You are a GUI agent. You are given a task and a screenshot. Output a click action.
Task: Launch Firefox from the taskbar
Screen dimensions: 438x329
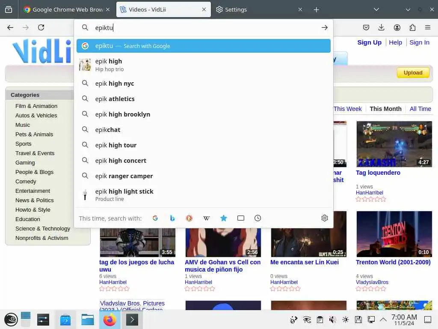tap(110, 320)
